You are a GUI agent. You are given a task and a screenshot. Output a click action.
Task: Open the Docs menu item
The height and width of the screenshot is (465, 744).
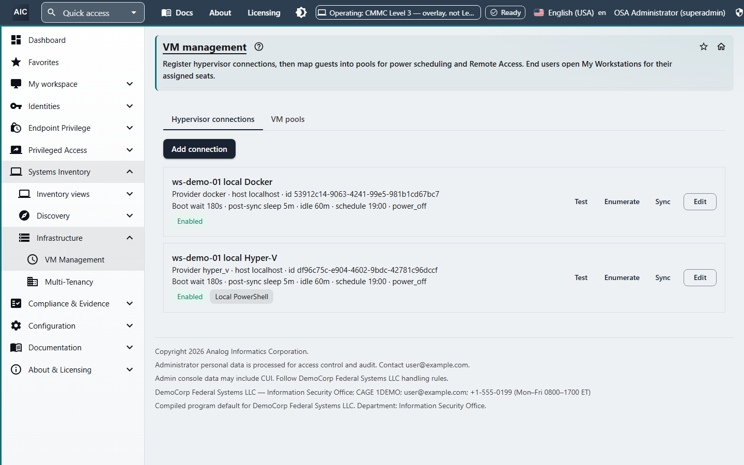tap(177, 12)
